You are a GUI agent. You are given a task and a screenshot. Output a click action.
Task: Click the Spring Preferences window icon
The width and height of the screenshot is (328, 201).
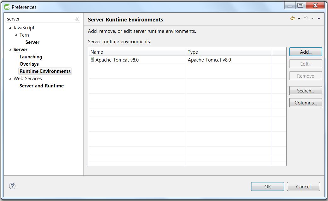[x=7, y=7]
